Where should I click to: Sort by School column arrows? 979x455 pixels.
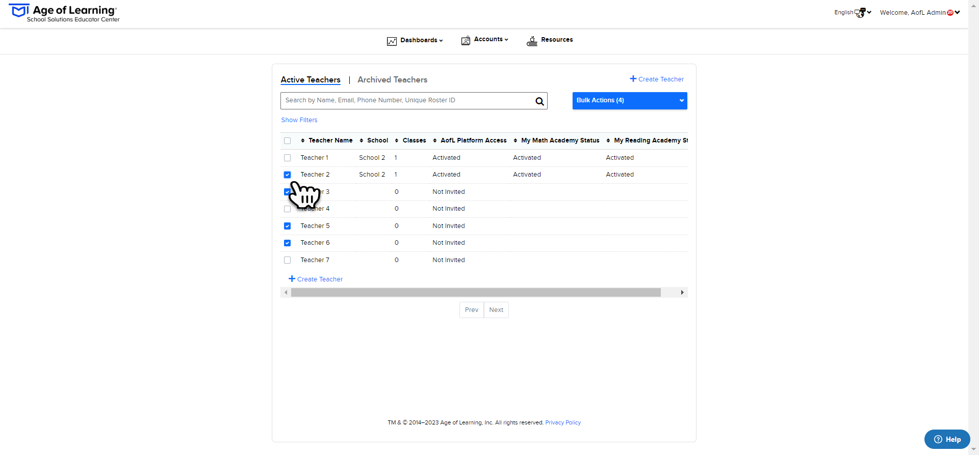pos(361,140)
